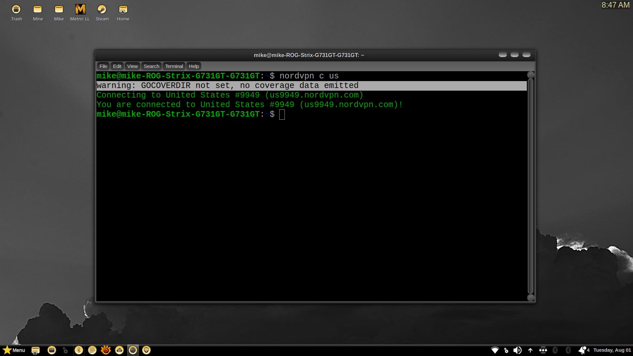Screen dimensions: 633x356
Task: Open the notification bell tray icon
Action: point(583,350)
